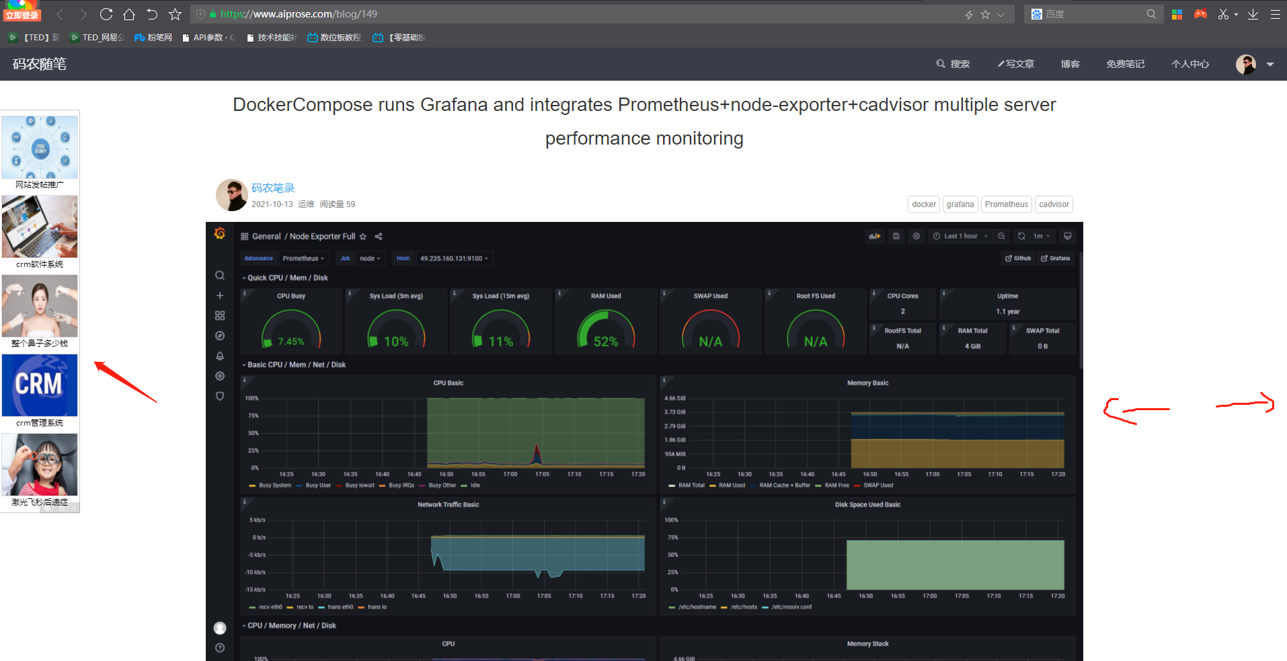The image size is (1287, 661).
Task: Open the colorful grid apps icon
Action: click(x=1177, y=14)
